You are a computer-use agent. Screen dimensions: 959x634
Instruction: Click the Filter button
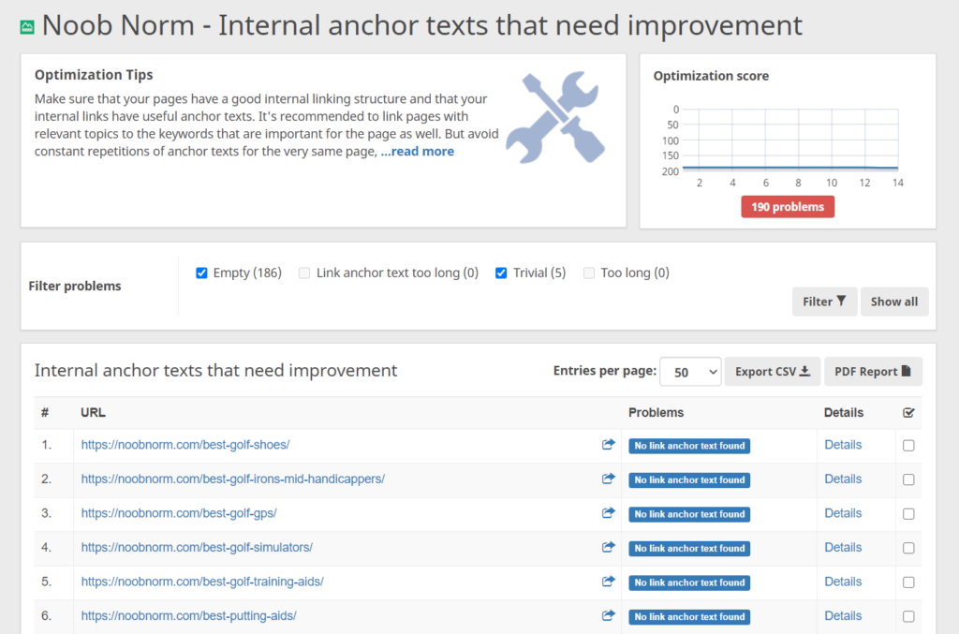coord(824,302)
